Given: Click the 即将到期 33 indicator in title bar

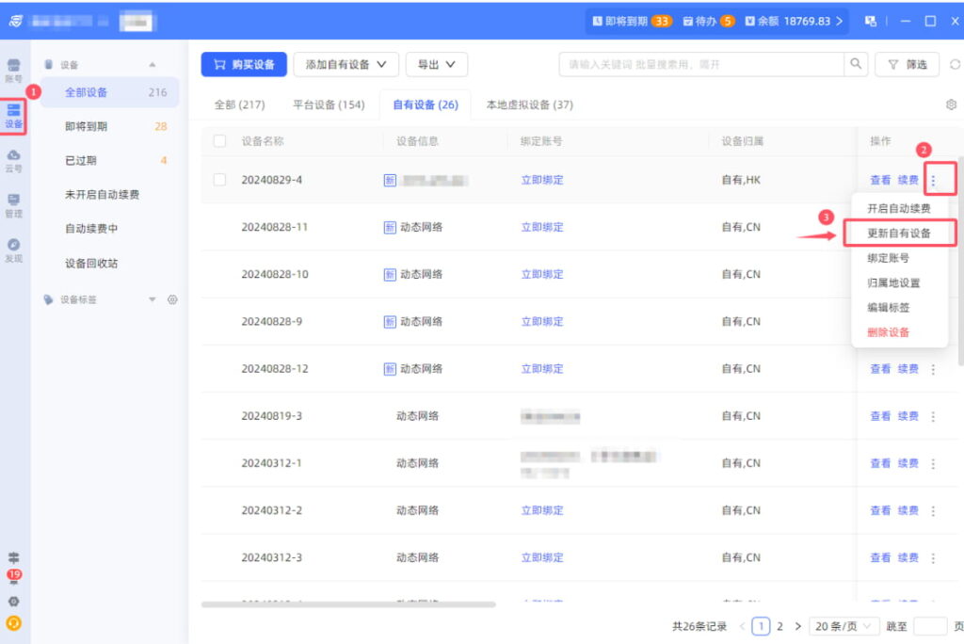Looking at the screenshot, I should point(632,21).
